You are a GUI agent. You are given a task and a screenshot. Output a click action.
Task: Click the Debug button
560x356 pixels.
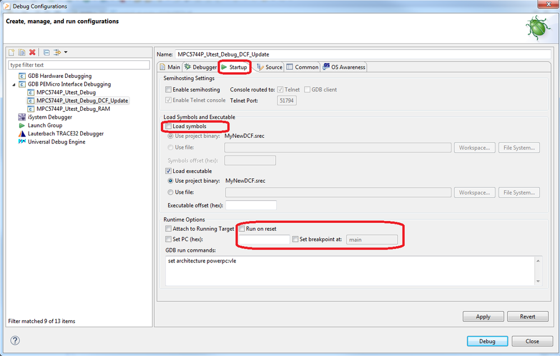pyautogui.click(x=487, y=341)
